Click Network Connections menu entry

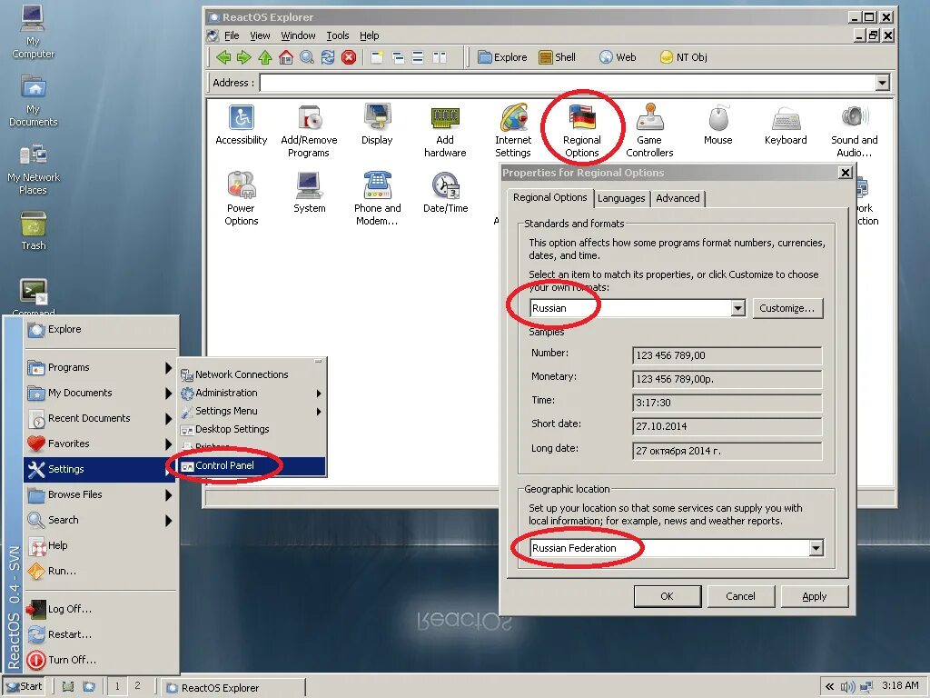tap(252, 374)
